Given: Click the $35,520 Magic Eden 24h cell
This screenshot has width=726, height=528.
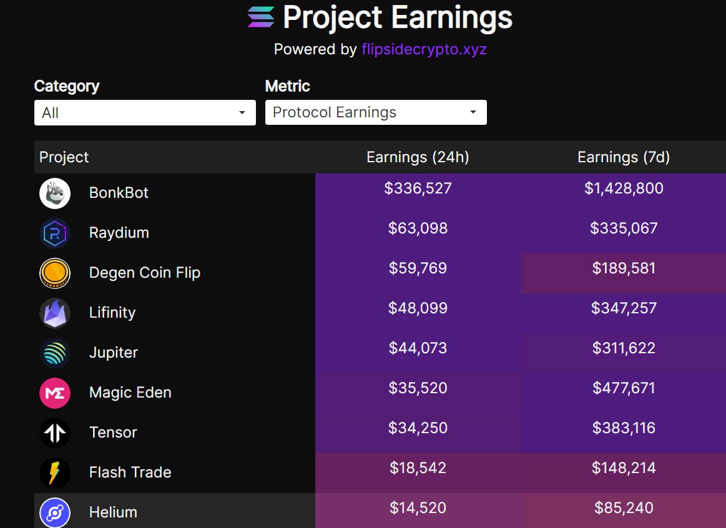Looking at the screenshot, I should point(418,393).
